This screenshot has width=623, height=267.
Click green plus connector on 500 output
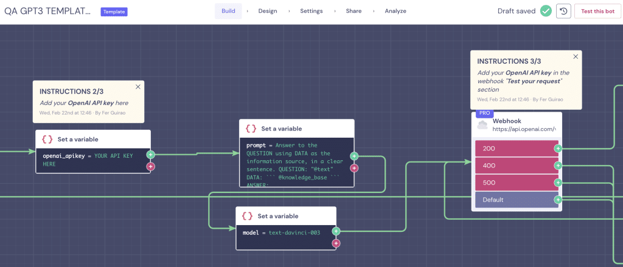pos(559,183)
